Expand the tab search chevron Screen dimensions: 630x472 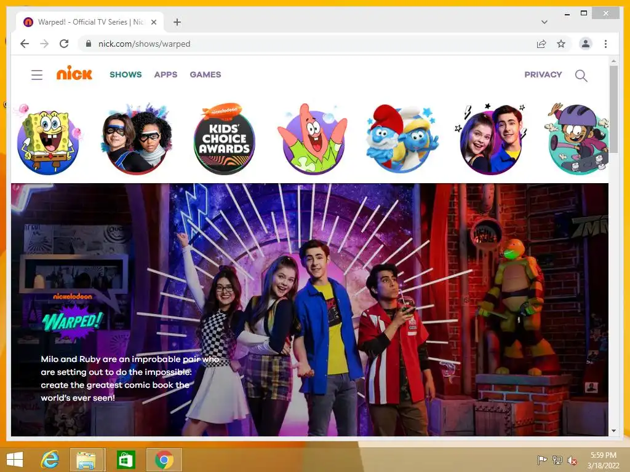click(x=544, y=22)
